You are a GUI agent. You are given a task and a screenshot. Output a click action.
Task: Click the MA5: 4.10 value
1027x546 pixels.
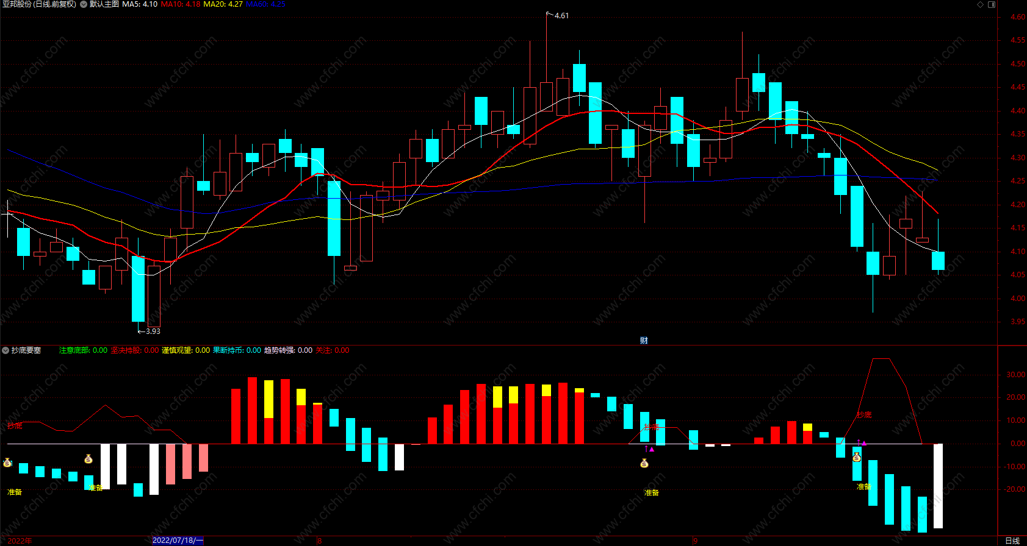[x=140, y=4]
